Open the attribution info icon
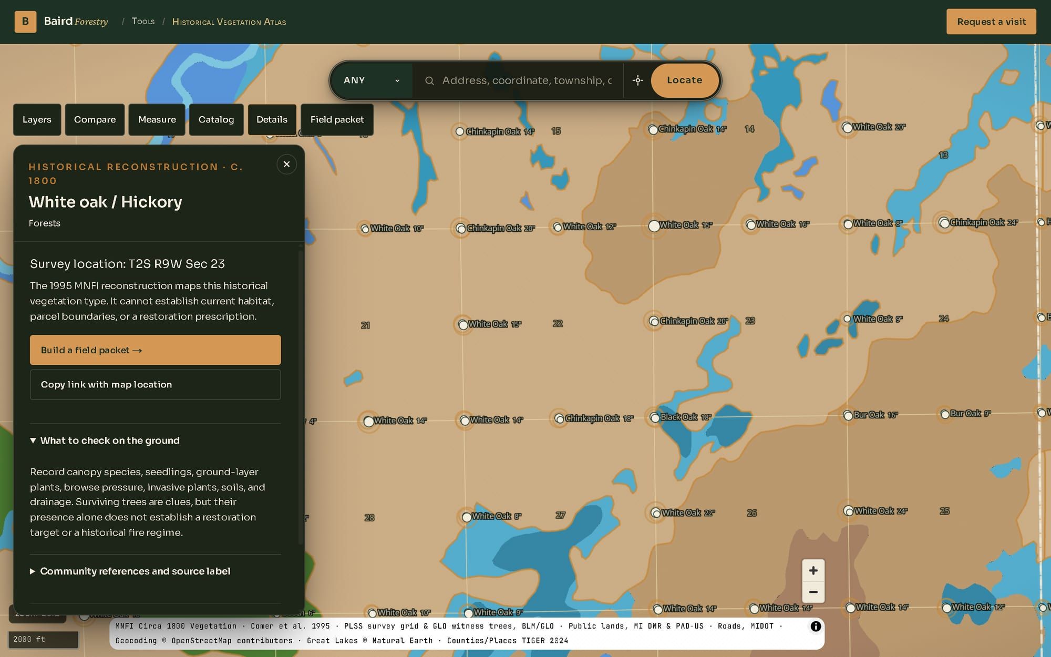The width and height of the screenshot is (1051, 657). [x=816, y=626]
